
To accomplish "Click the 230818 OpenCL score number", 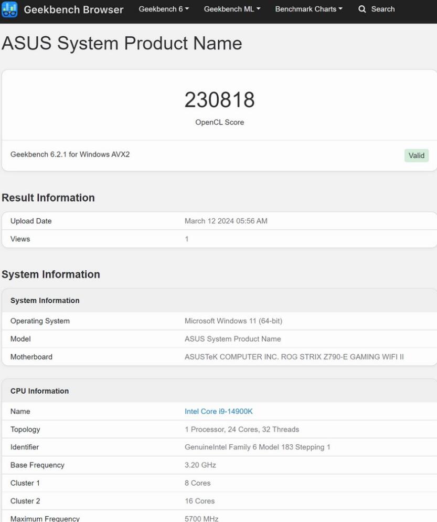I will [219, 100].
